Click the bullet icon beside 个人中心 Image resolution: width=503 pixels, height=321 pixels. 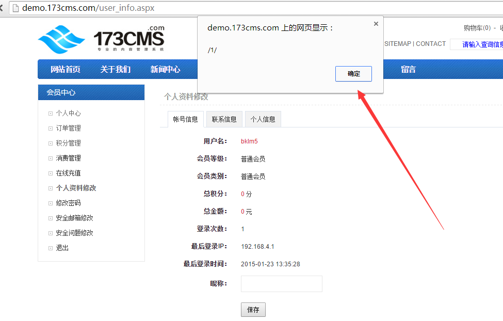tap(51, 114)
